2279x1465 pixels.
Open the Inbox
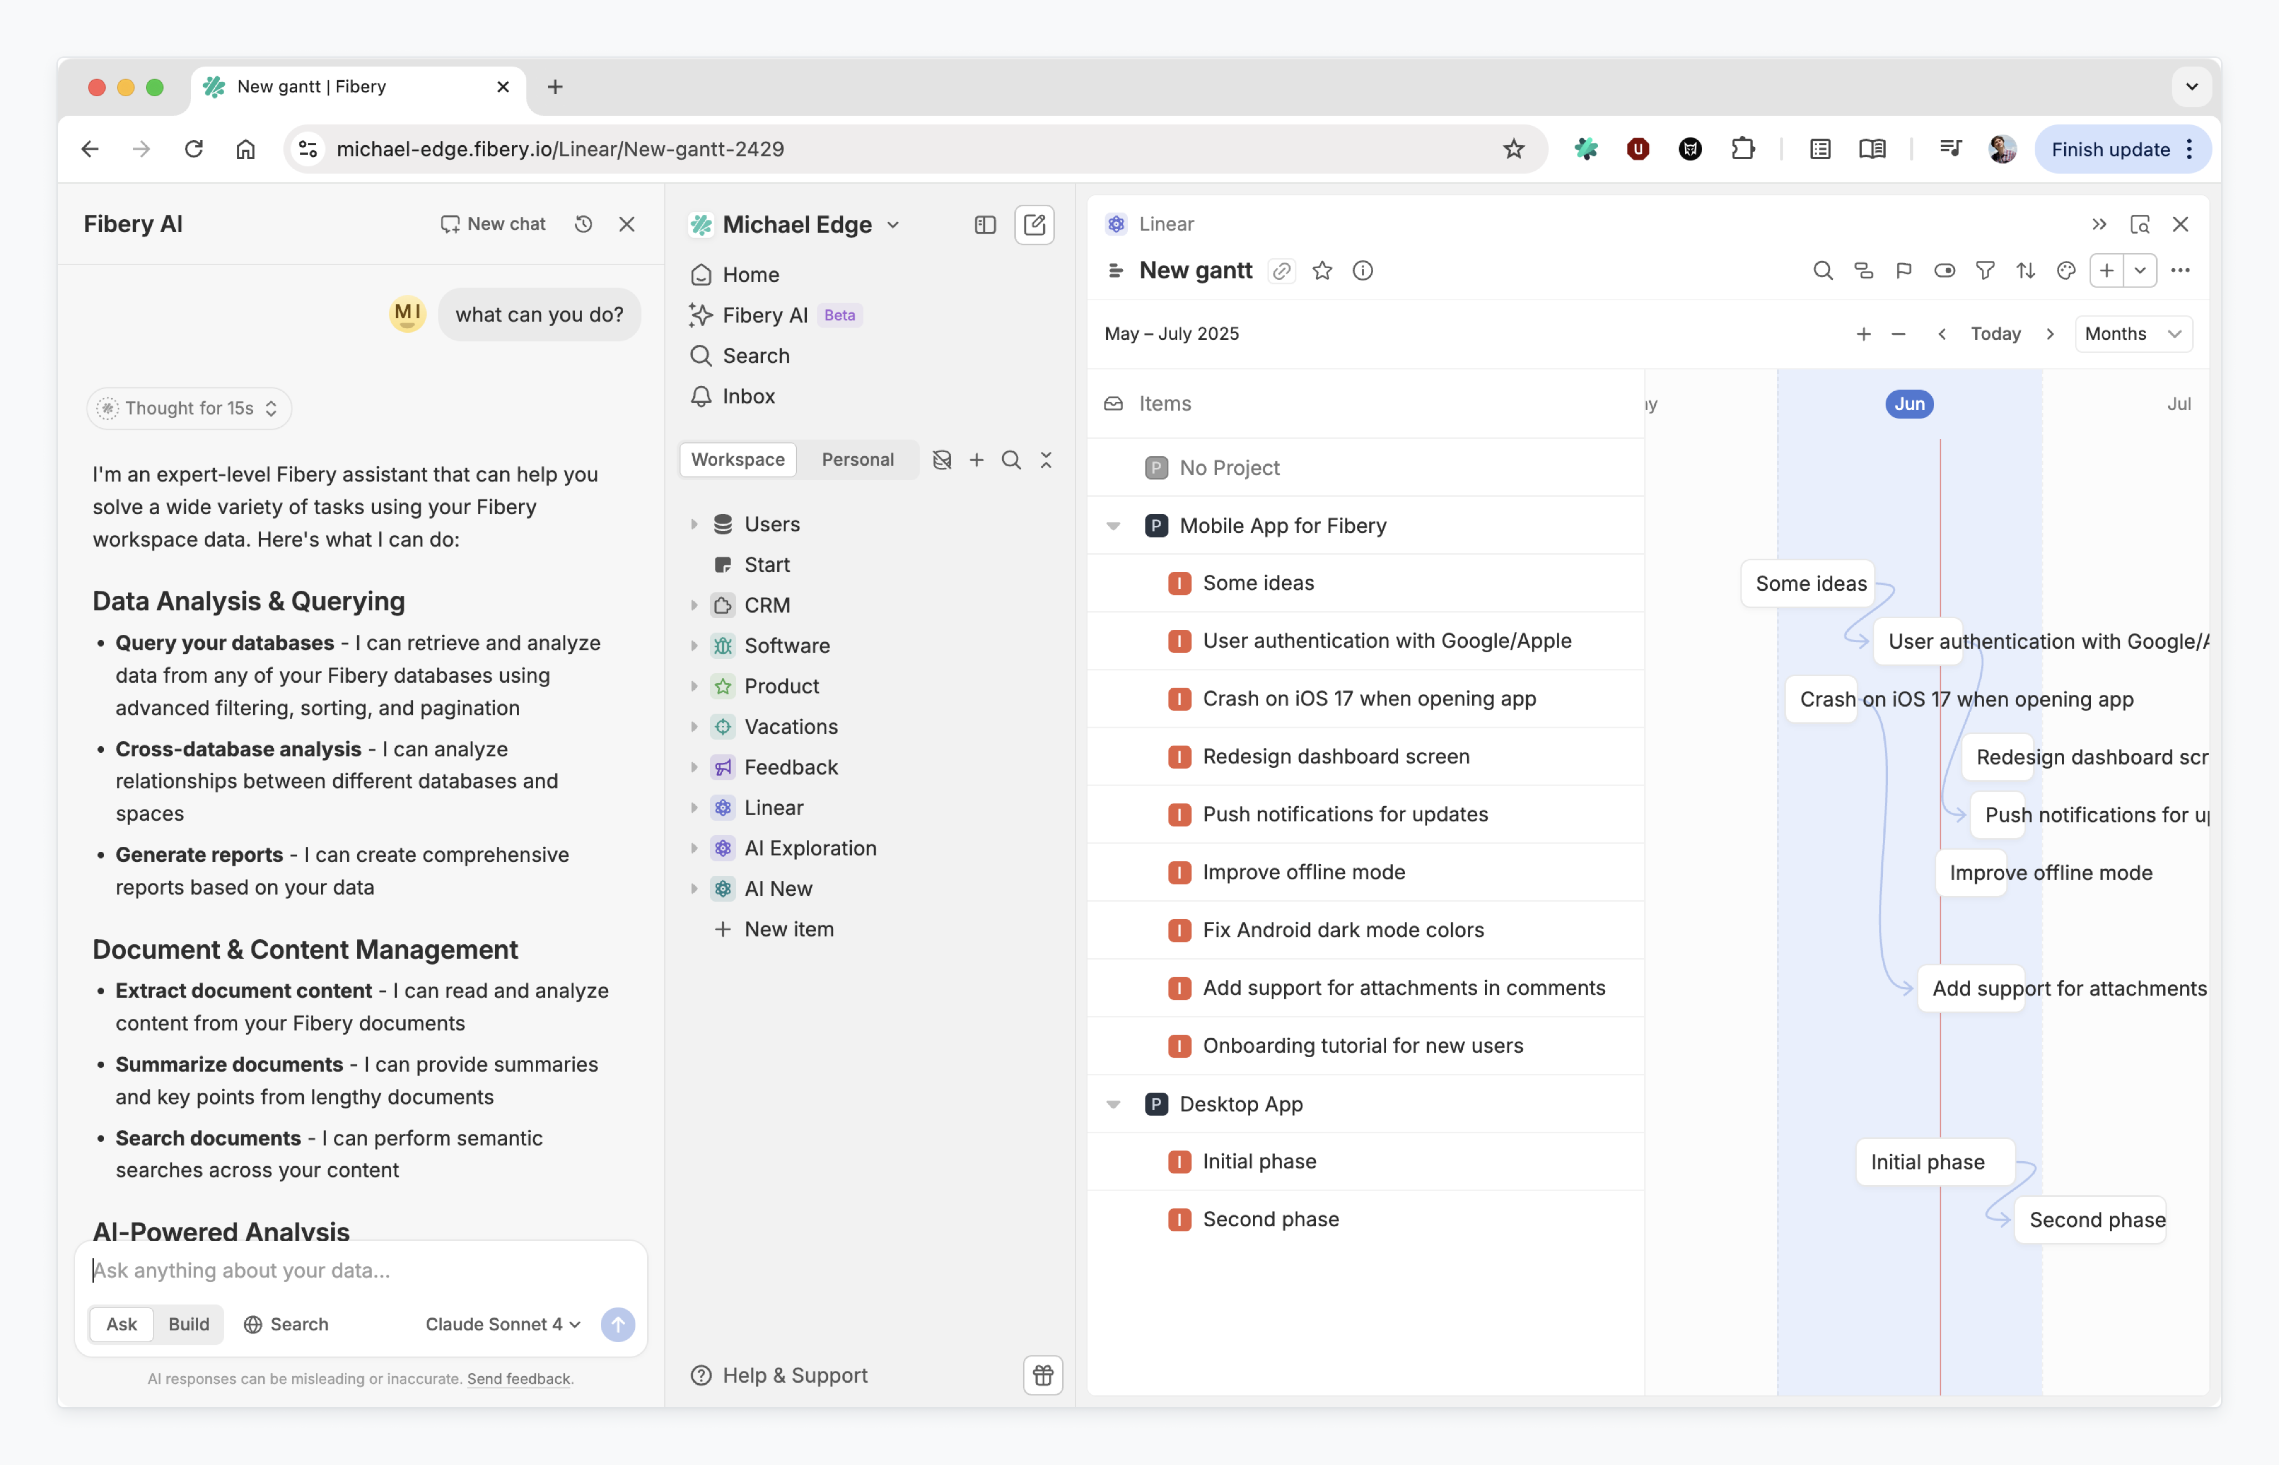[x=732, y=397]
